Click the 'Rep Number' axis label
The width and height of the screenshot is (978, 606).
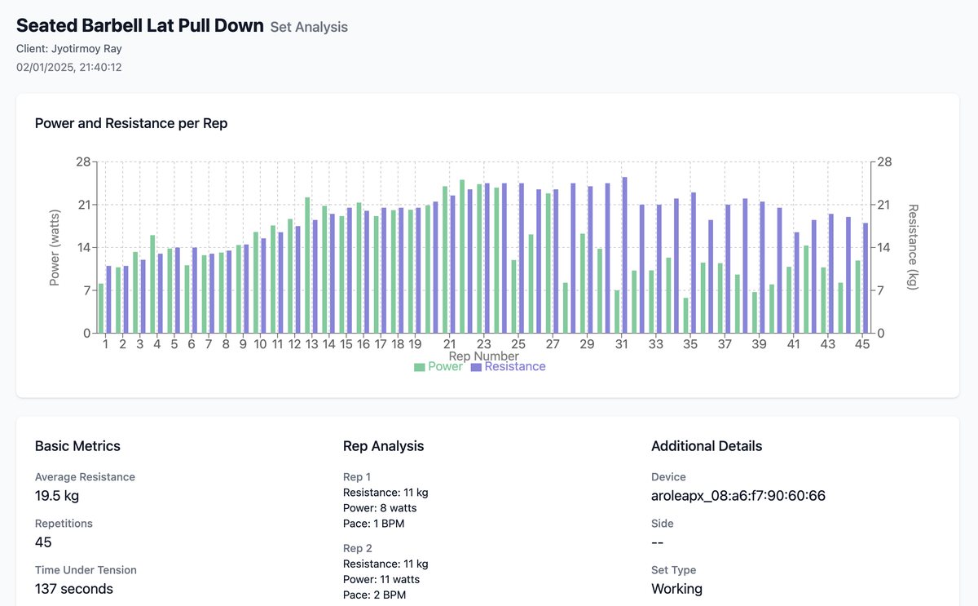coord(483,356)
